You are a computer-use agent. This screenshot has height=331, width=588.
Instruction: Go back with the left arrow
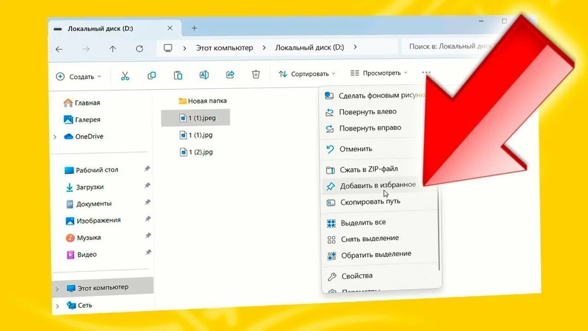pyautogui.click(x=59, y=50)
